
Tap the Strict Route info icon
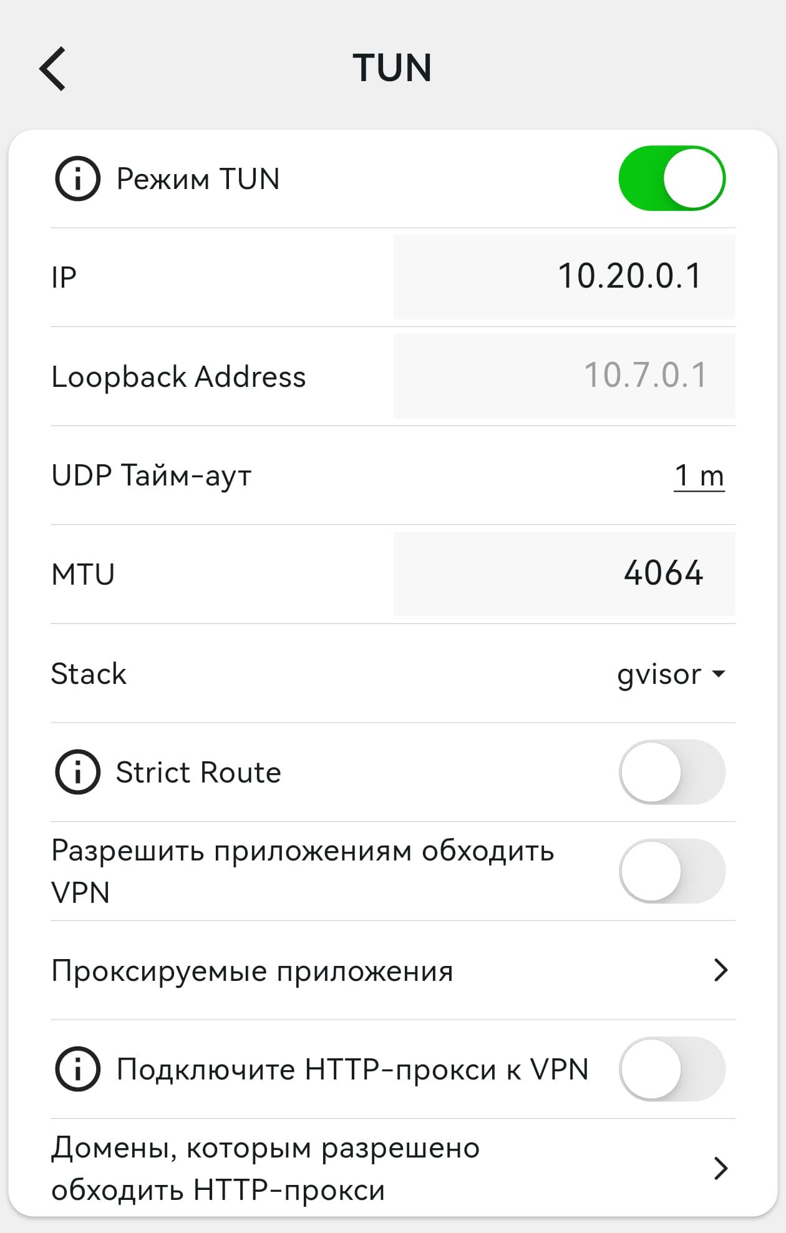77,772
